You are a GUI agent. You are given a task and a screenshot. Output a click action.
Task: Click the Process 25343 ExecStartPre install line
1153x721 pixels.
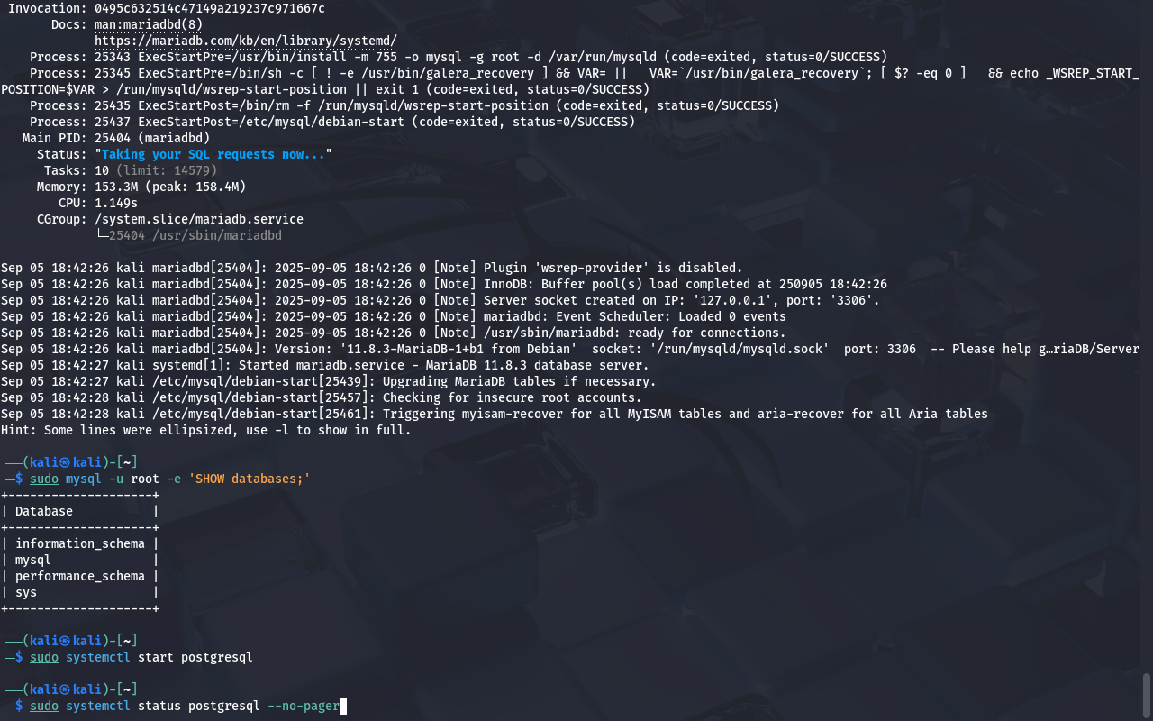click(x=458, y=57)
